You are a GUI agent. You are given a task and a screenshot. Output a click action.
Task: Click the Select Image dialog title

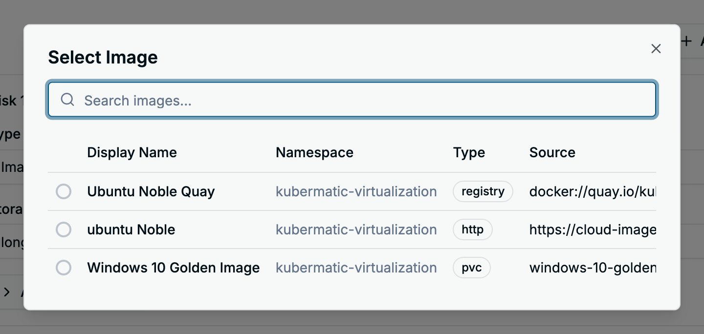pyautogui.click(x=103, y=57)
